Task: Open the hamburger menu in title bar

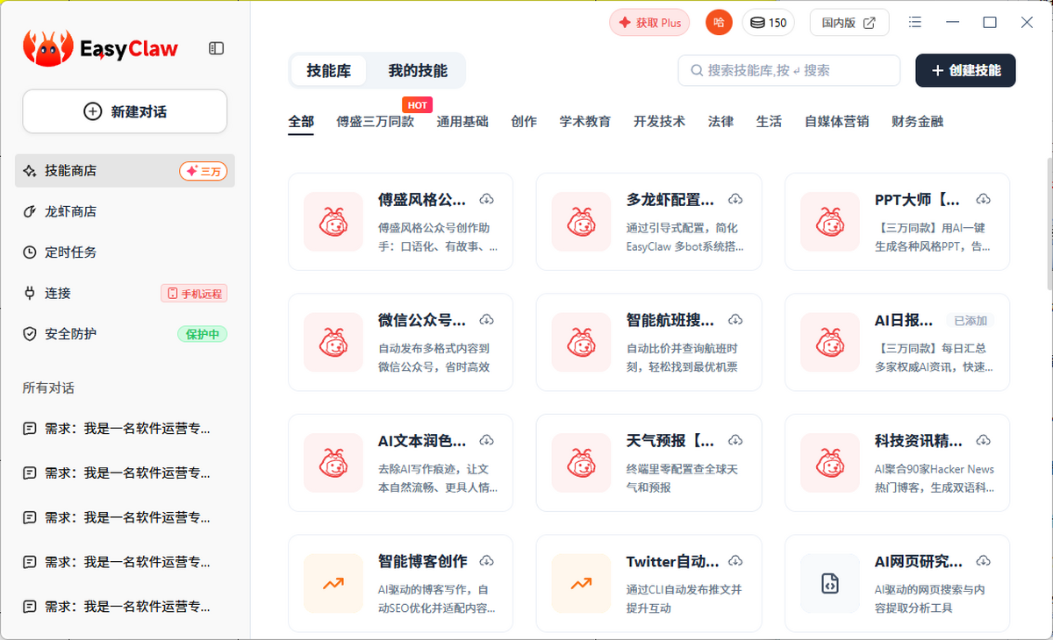Action: tap(915, 23)
